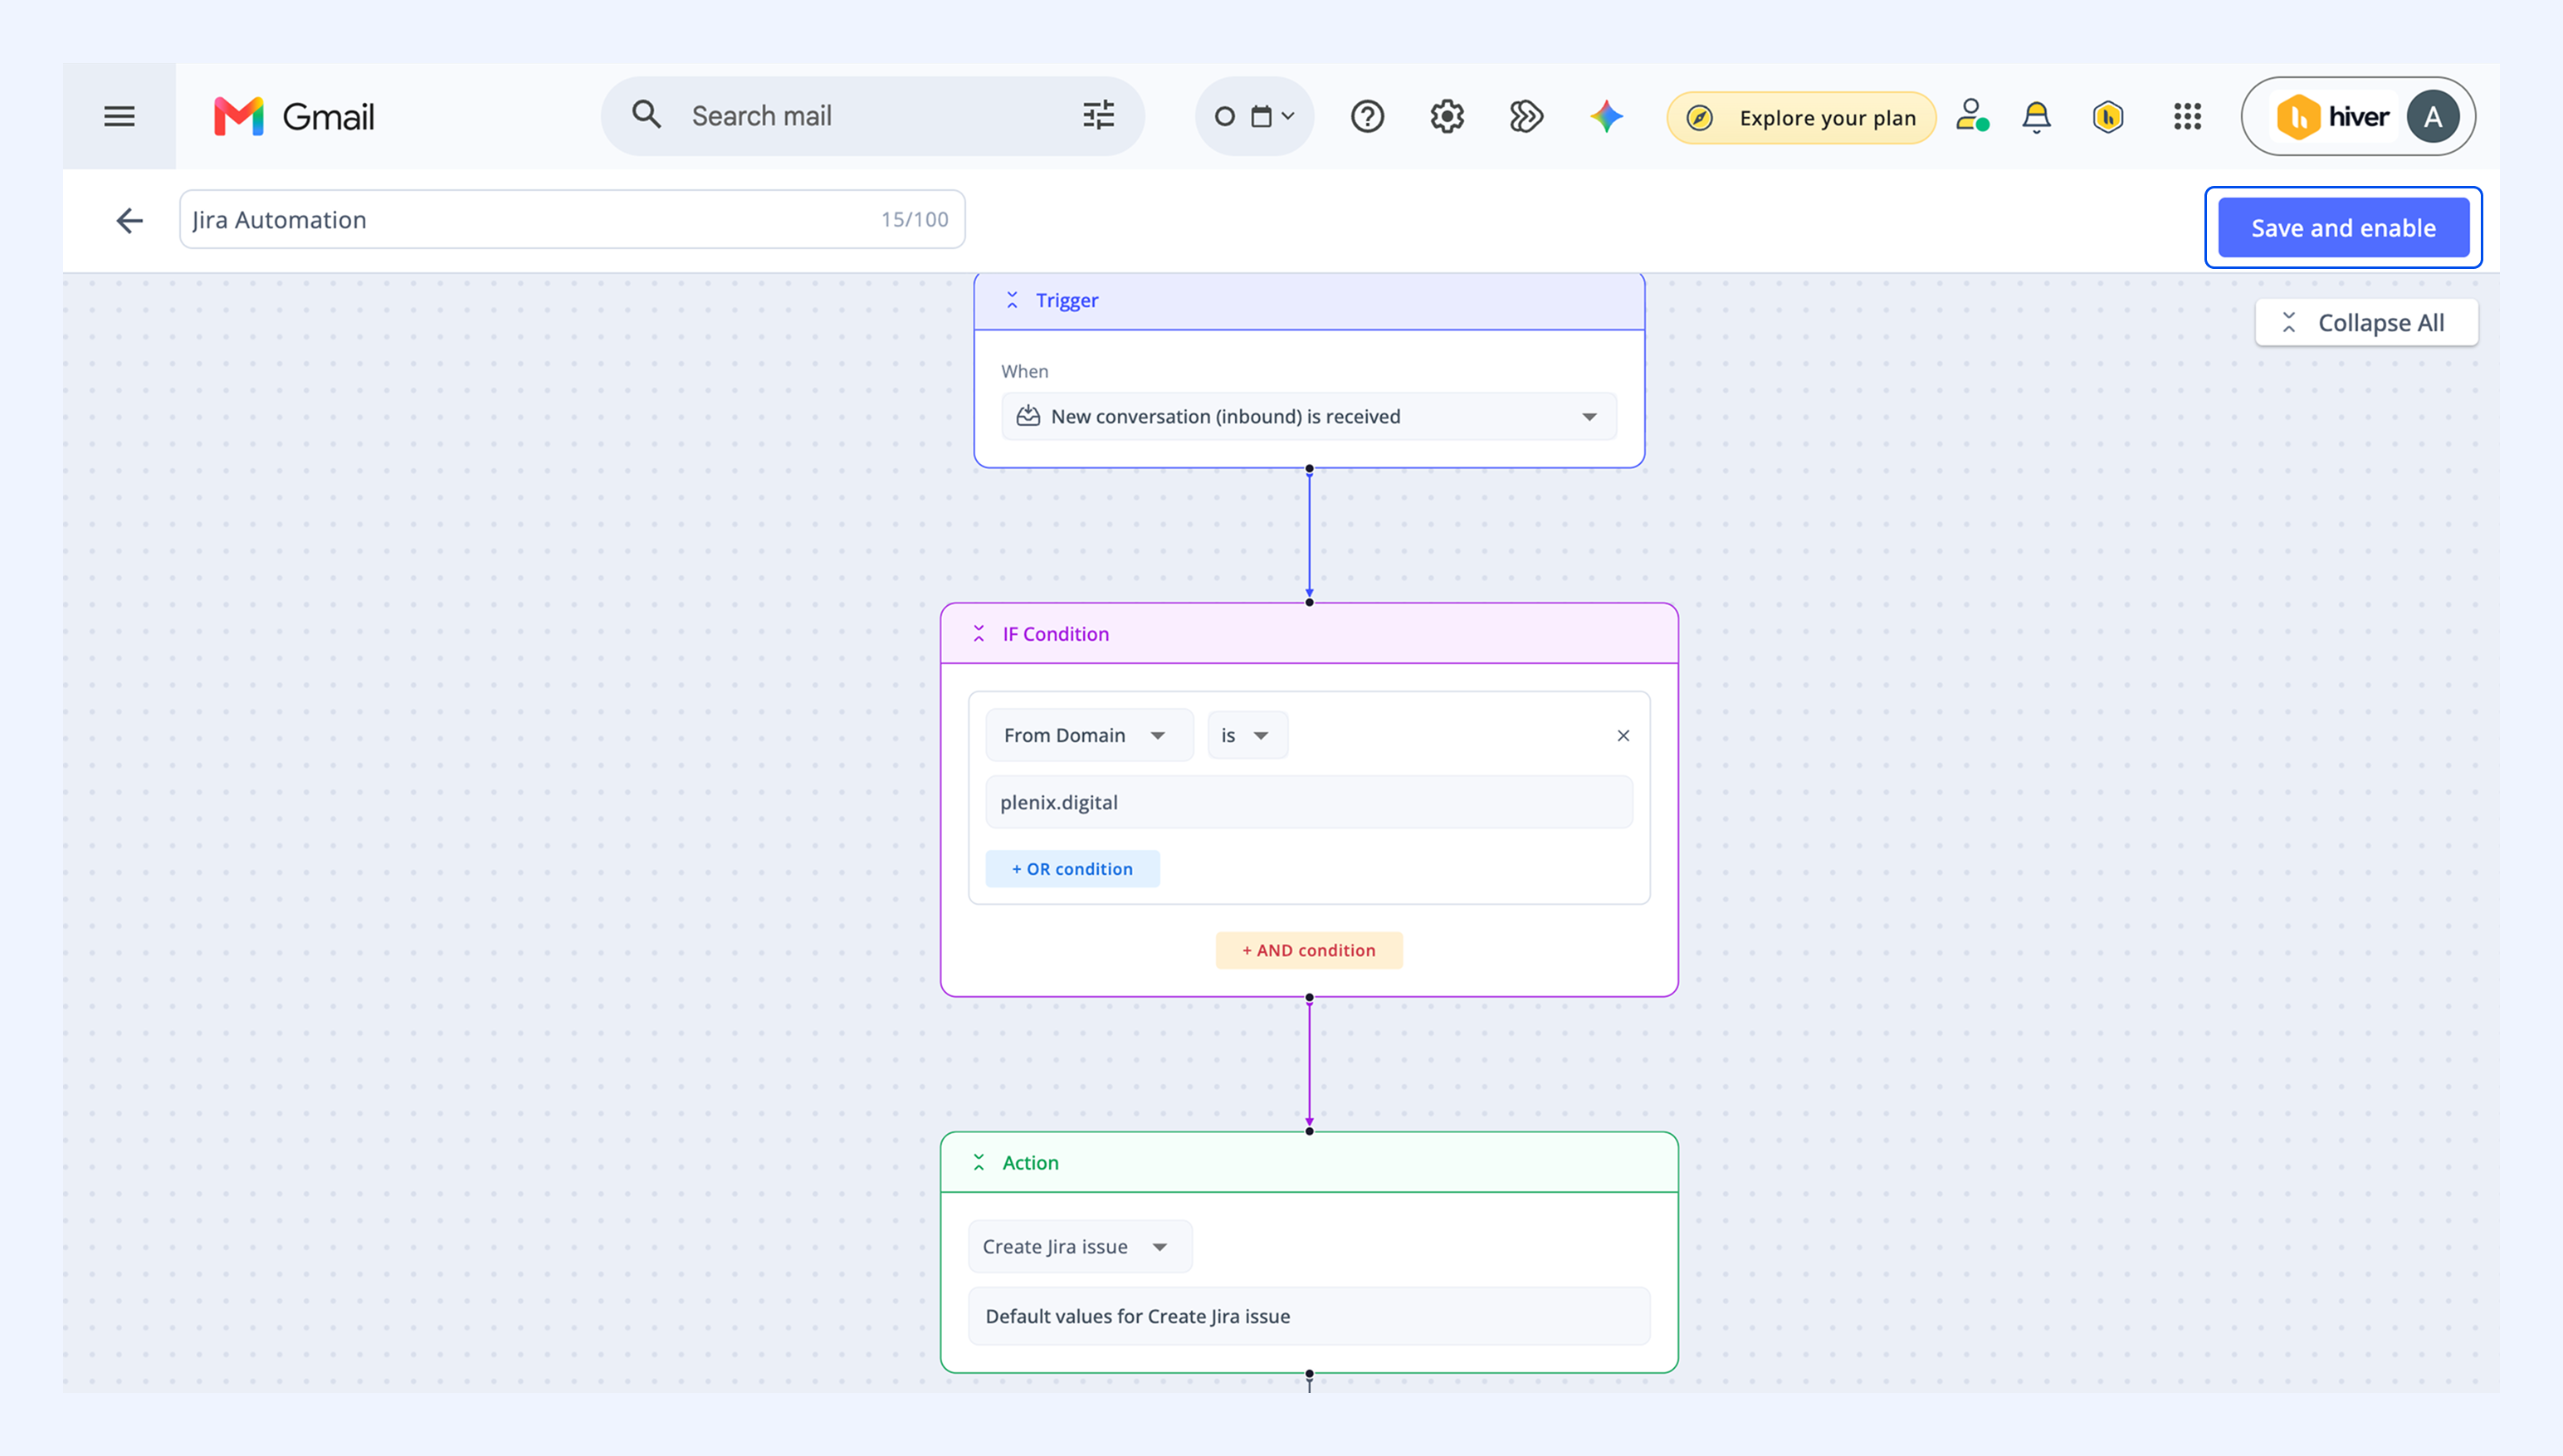Edit the plenix.digital value field
Screen dimensions: 2563x1456
pyautogui.click(x=1309, y=802)
